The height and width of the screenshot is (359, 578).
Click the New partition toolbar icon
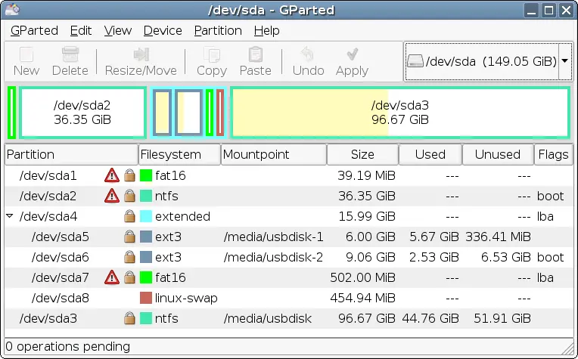pyautogui.click(x=26, y=54)
